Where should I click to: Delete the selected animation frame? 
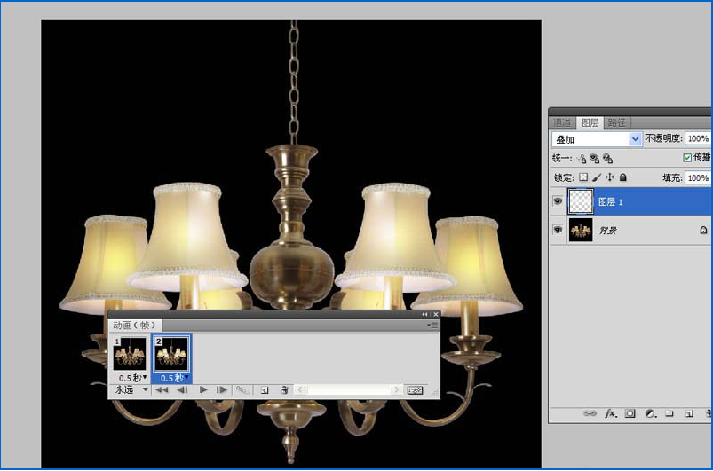click(x=285, y=389)
